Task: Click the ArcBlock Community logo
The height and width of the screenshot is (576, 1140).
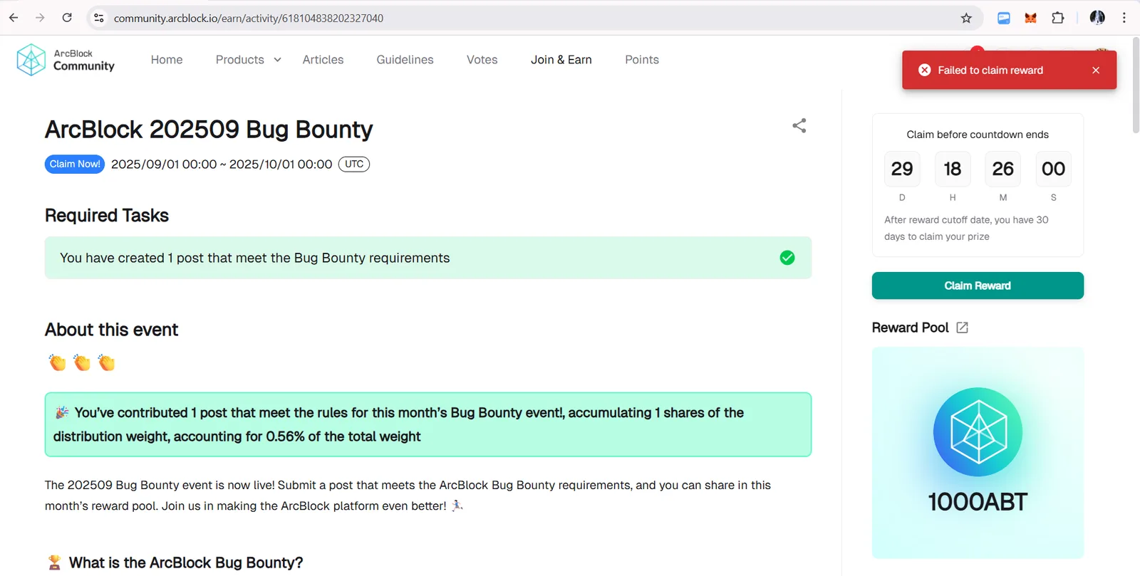Action: click(x=66, y=60)
